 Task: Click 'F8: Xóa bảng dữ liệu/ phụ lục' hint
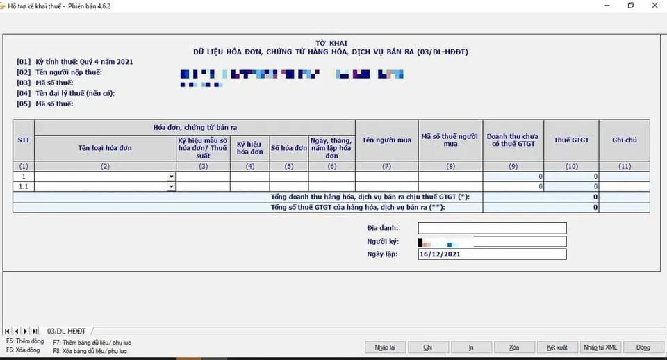tap(90, 351)
